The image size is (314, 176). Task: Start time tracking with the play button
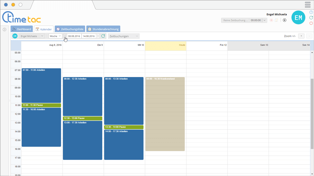pos(285,20)
